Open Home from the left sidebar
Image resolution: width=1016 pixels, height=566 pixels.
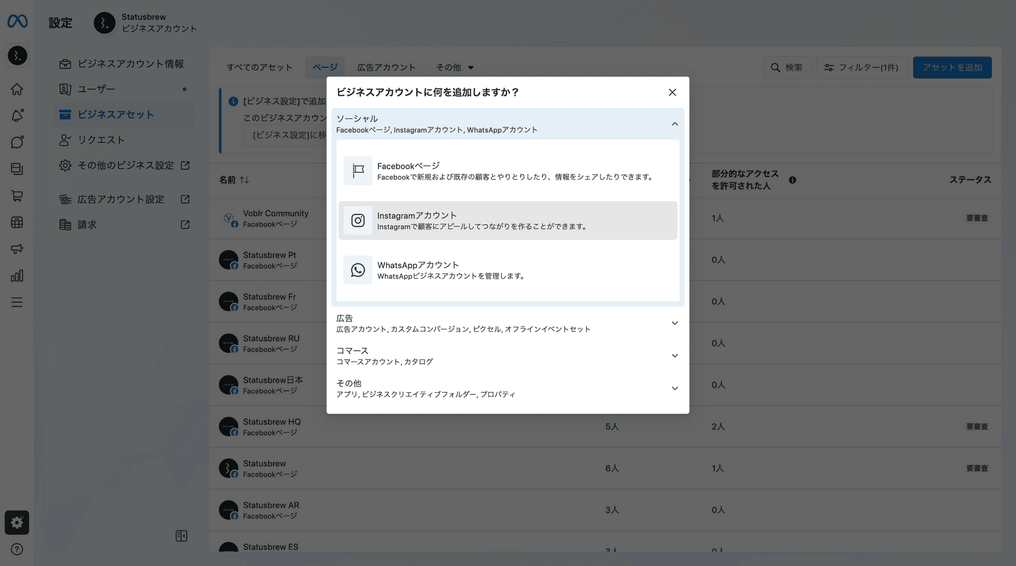[x=17, y=89]
